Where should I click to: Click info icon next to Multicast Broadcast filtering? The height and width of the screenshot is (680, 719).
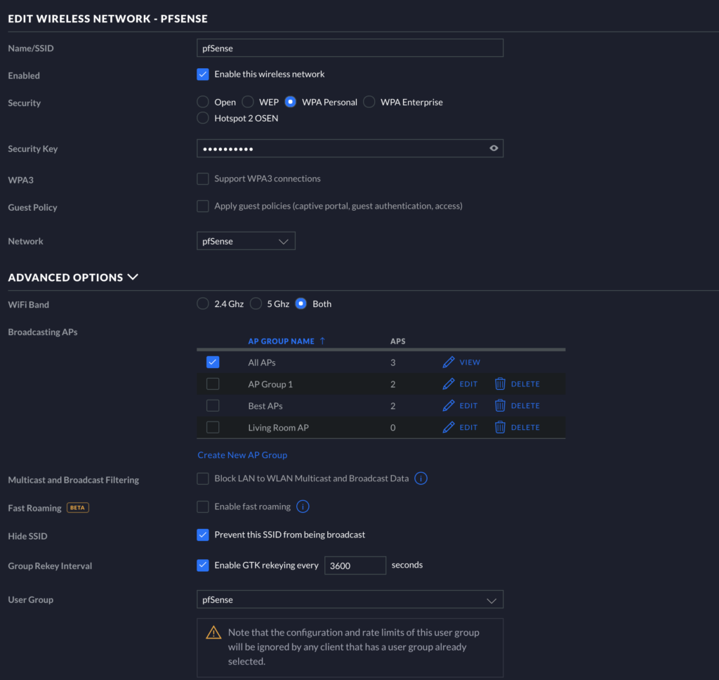pyautogui.click(x=421, y=478)
